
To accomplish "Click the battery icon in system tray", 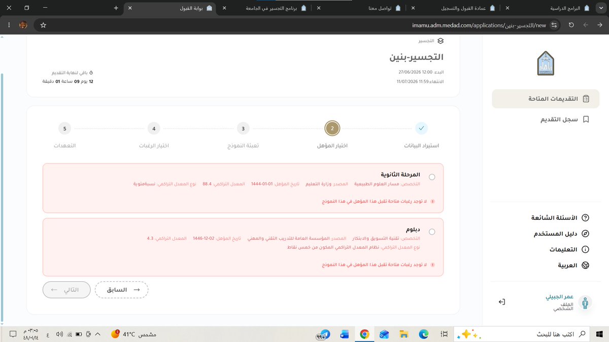I will point(79,334).
